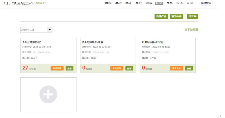The width and height of the screenshot is (225, 118).
Task: Click the plus icon to add homework
Action: 48,94
